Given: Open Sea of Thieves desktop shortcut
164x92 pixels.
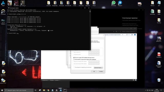Looking at the screenshot, I should (3, 22).
